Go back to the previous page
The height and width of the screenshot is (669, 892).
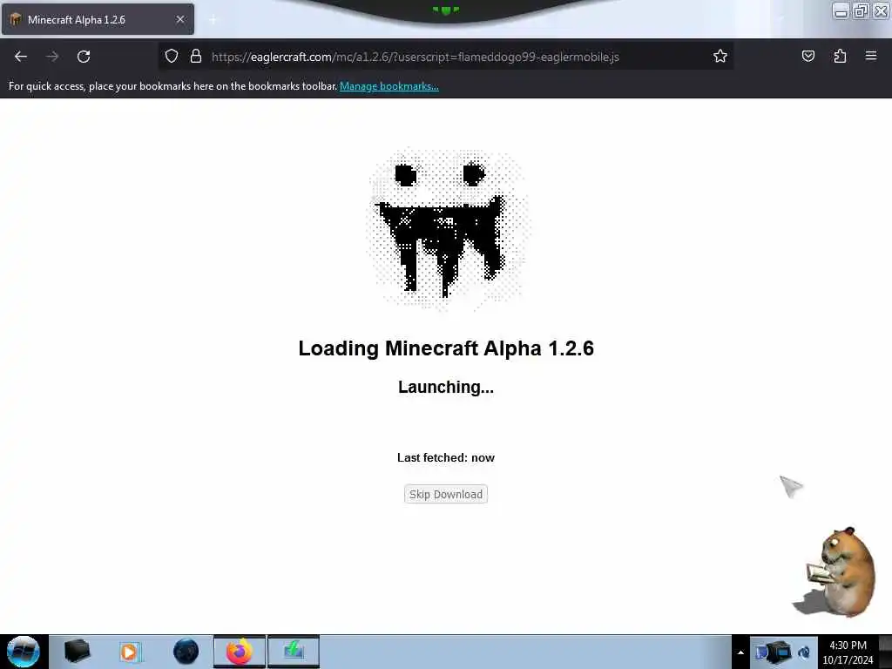[21, 57]
